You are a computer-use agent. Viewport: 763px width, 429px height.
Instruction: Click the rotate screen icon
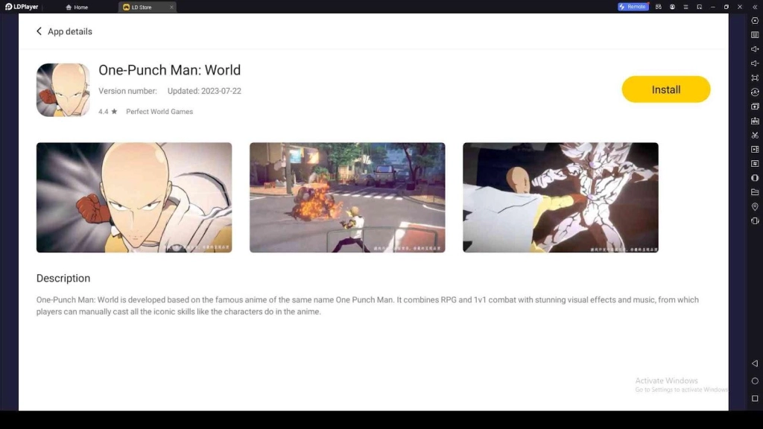tap(755, 220)
